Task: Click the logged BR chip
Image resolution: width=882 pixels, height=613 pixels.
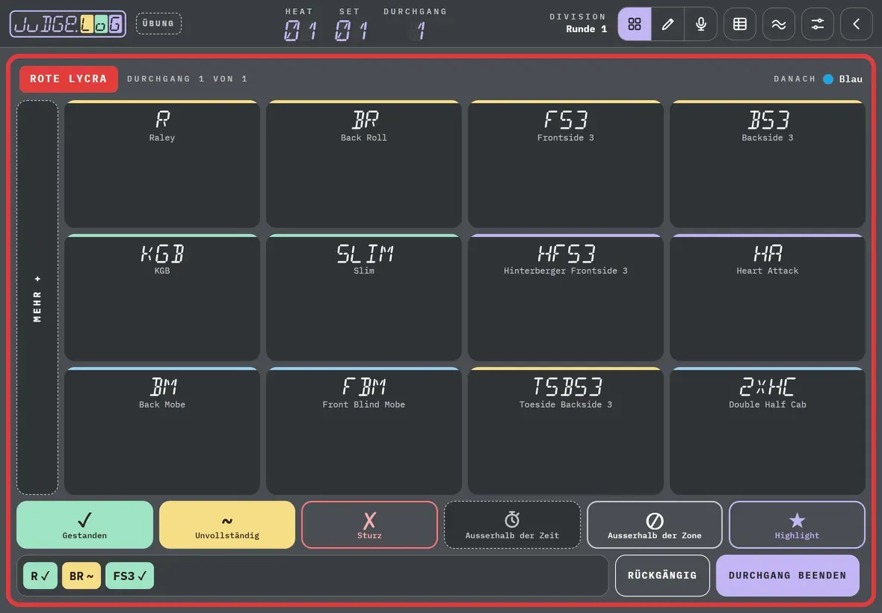Action: [81, 576]
